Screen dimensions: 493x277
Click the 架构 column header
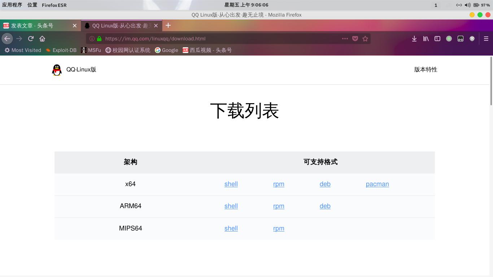[130, 162]
